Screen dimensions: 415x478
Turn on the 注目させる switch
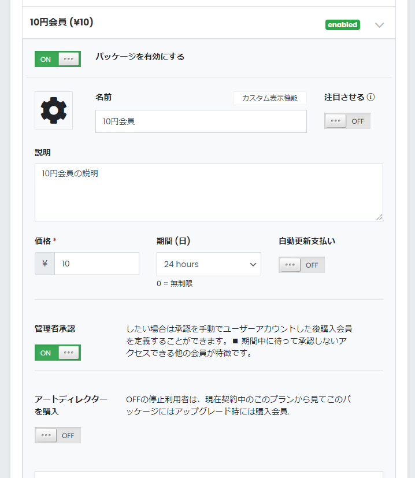pos(347,121)
